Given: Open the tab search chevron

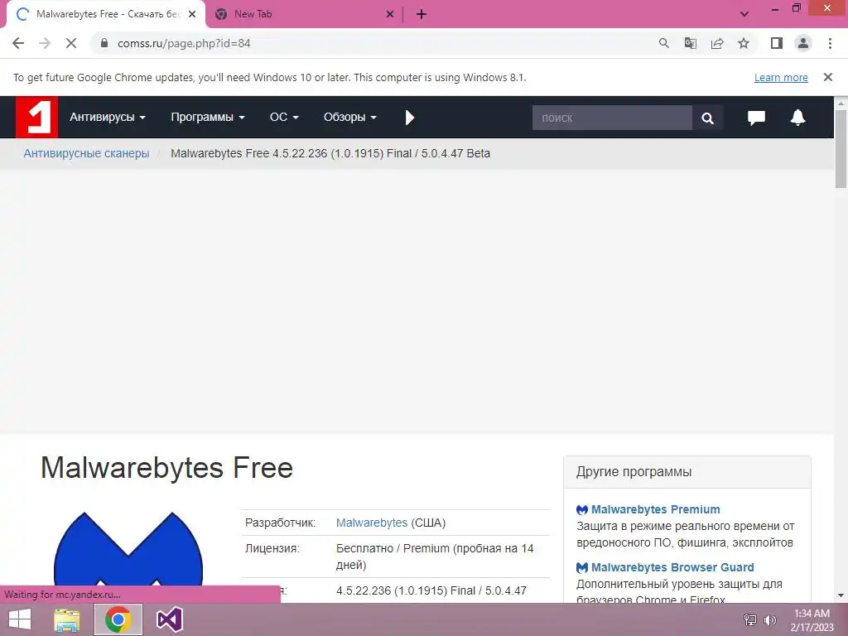Looking at the screenshot, I should coord(744,14).
